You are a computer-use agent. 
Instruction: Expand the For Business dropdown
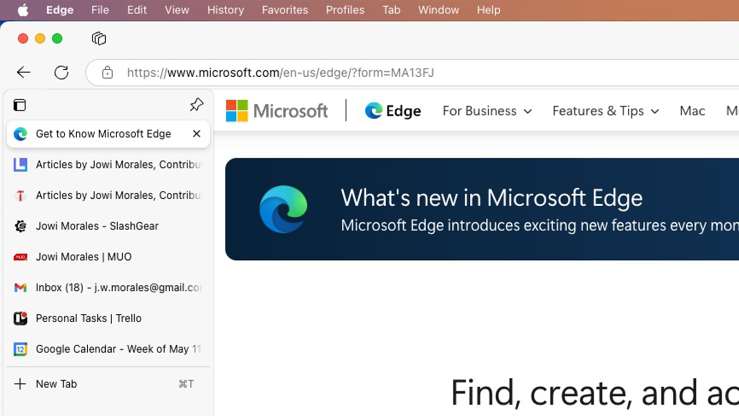(x=487, y=111)
